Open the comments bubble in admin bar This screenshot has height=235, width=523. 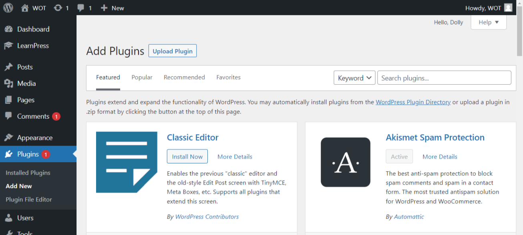click(x=81, y=8)
